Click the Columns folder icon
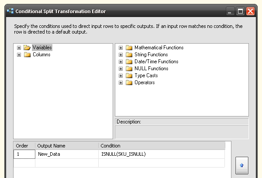The width and height of the screenshot is (262, 178). pyautogui.click(x=27, y=55)
